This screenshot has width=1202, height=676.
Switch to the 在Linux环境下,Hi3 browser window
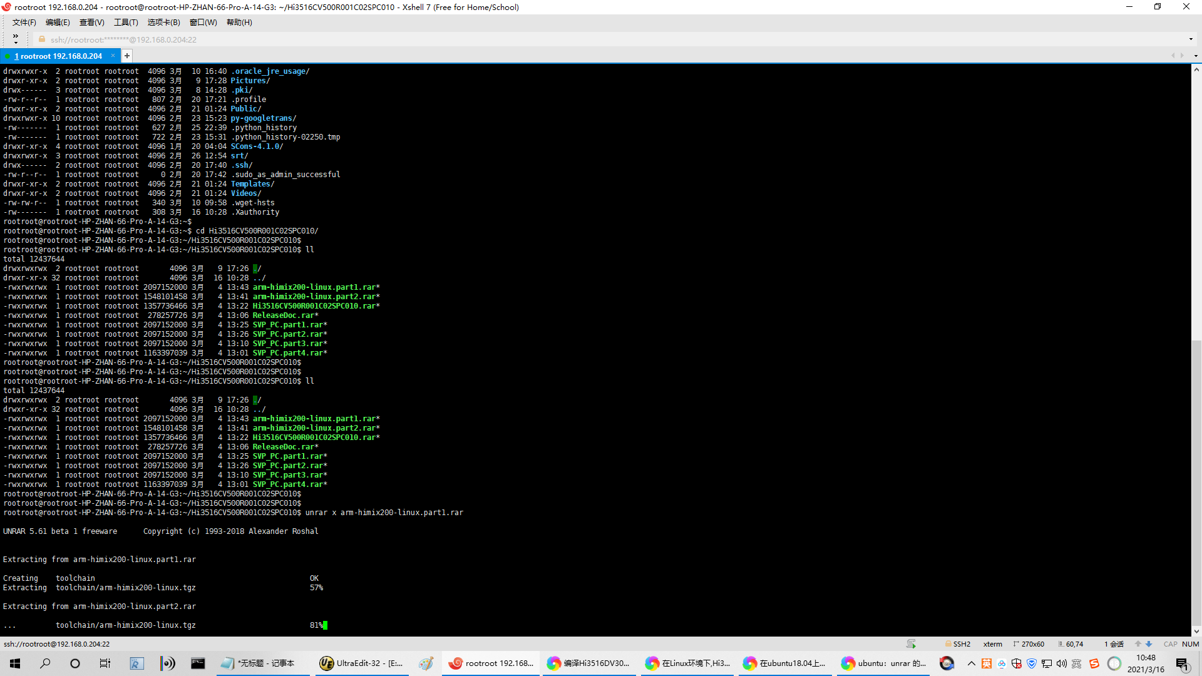pyautogui.click(x=688, y=663)
